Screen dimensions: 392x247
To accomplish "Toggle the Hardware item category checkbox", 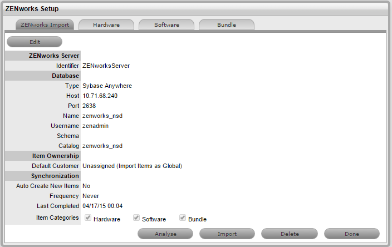I will point(88,218).
